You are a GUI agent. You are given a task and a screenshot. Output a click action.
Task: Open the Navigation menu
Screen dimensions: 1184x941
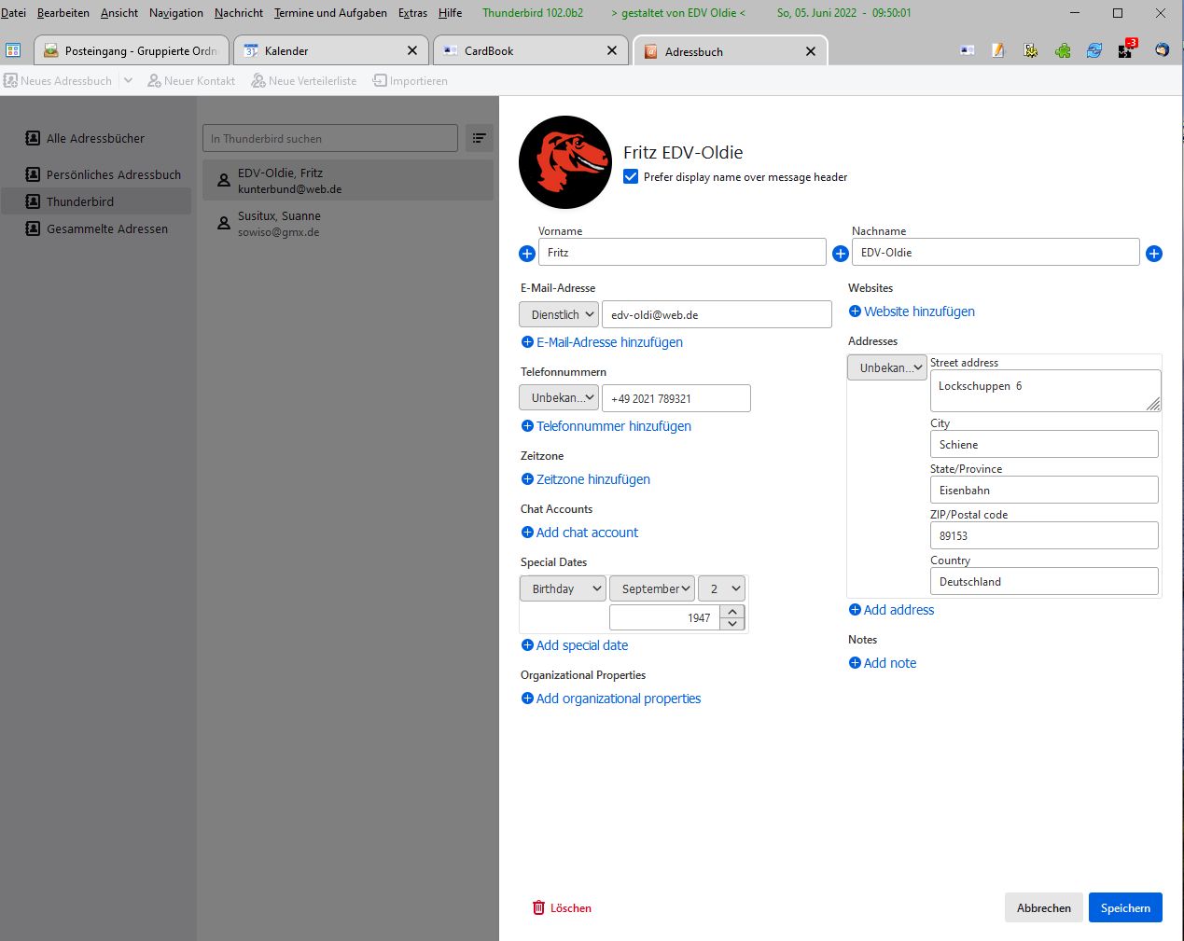pyautogui.click(x=176, y=13)
